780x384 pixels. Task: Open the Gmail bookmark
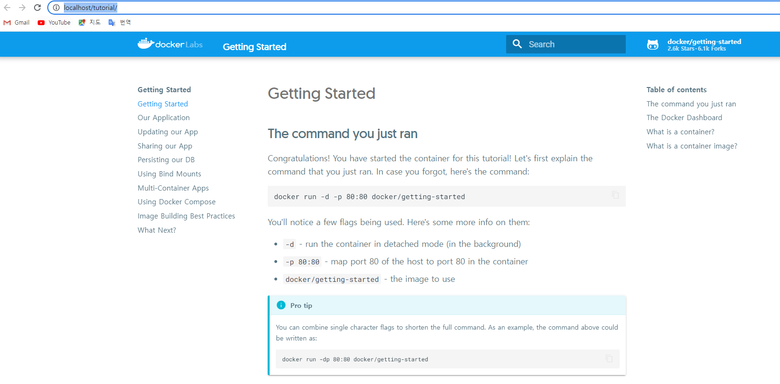[17, 22]
